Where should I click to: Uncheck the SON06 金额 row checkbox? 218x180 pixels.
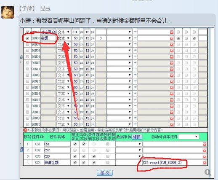click(27, 38)
